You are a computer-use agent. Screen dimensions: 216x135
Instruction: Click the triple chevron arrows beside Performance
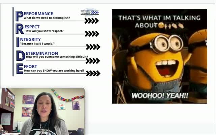91,21
